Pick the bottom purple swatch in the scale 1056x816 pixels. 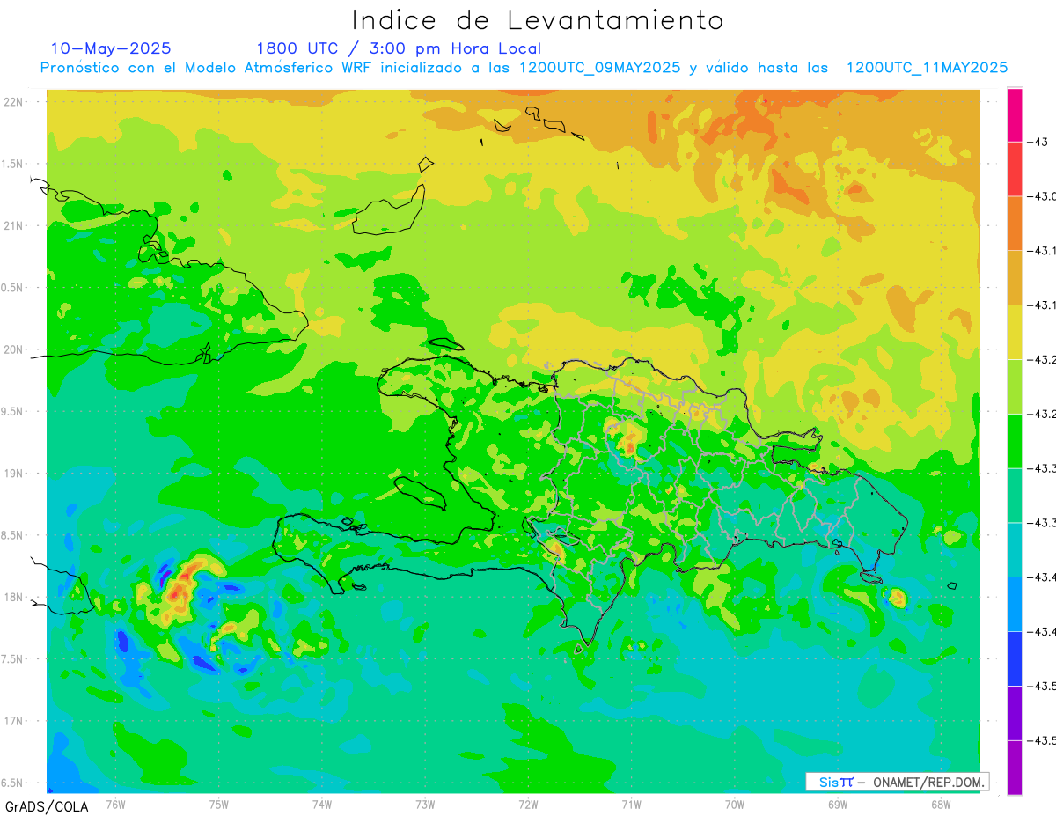coord(1015,768)
